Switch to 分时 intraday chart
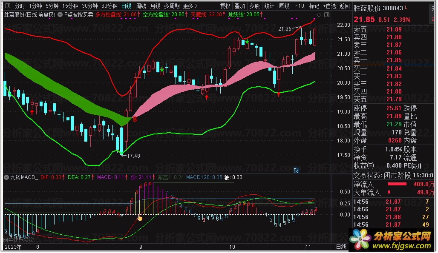438x253 pixels. pyautogui.click(x=20, y=6)
